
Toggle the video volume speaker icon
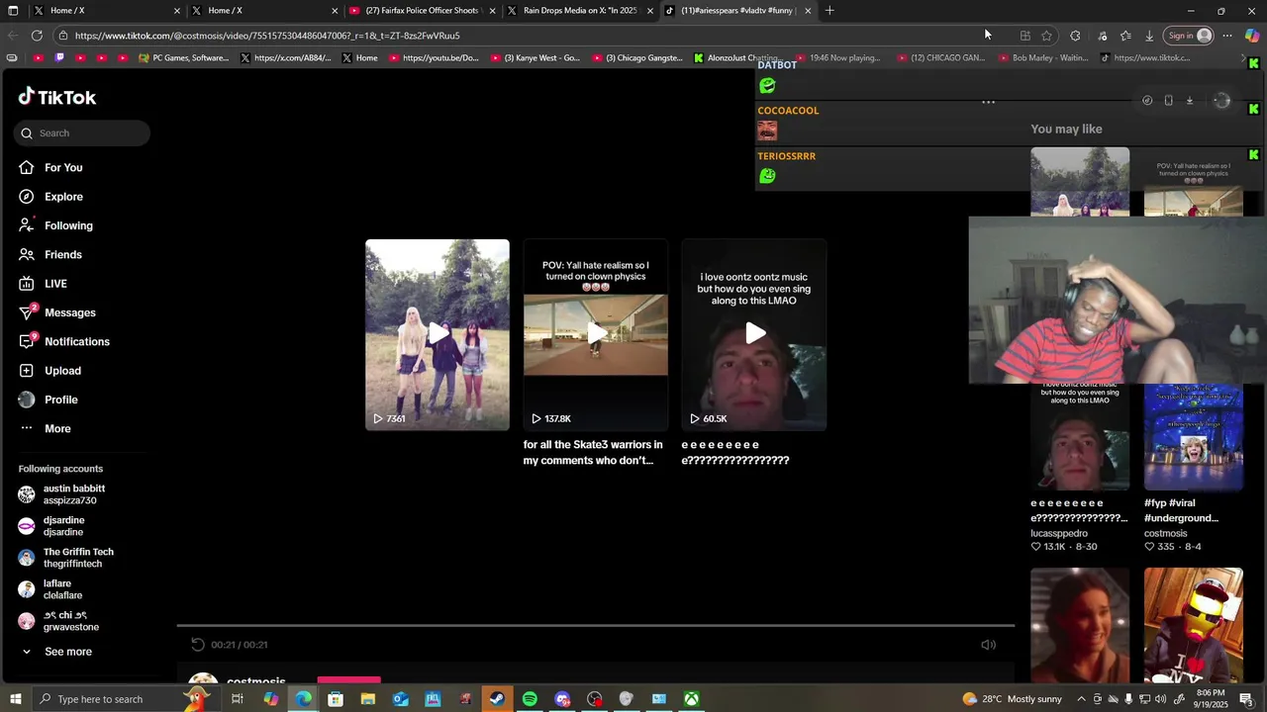[x=988, y=645]
